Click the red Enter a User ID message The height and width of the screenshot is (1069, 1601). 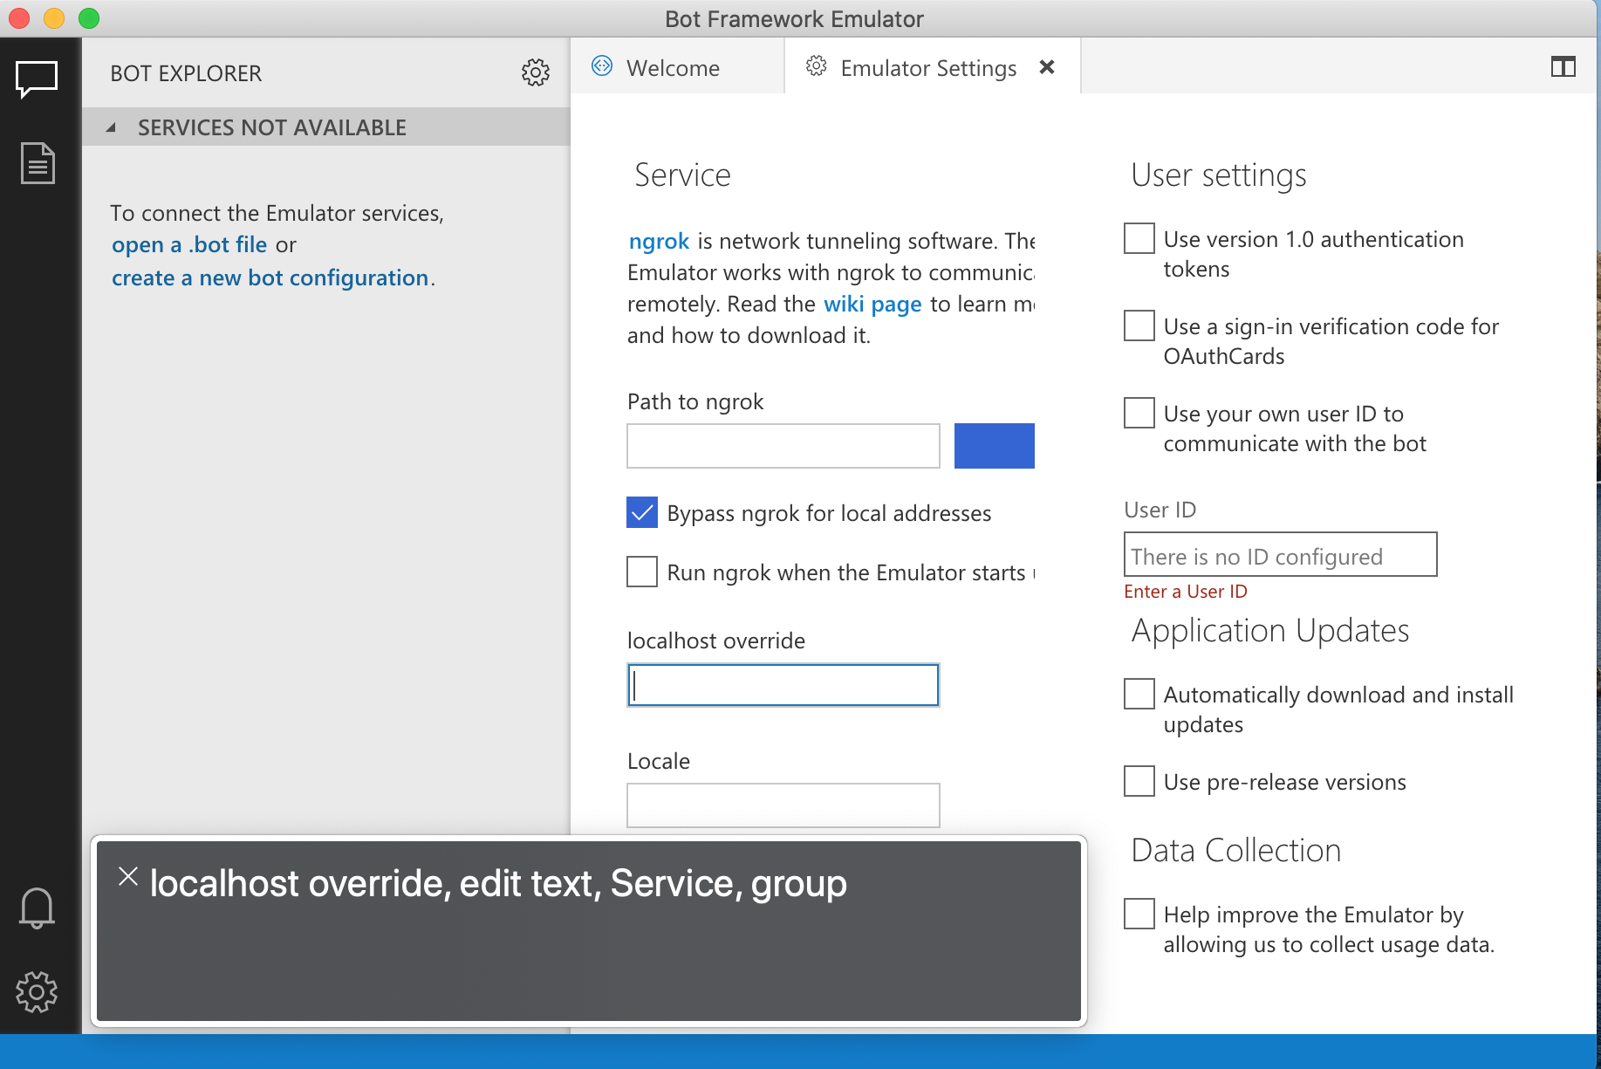(x=1186, y=592)
